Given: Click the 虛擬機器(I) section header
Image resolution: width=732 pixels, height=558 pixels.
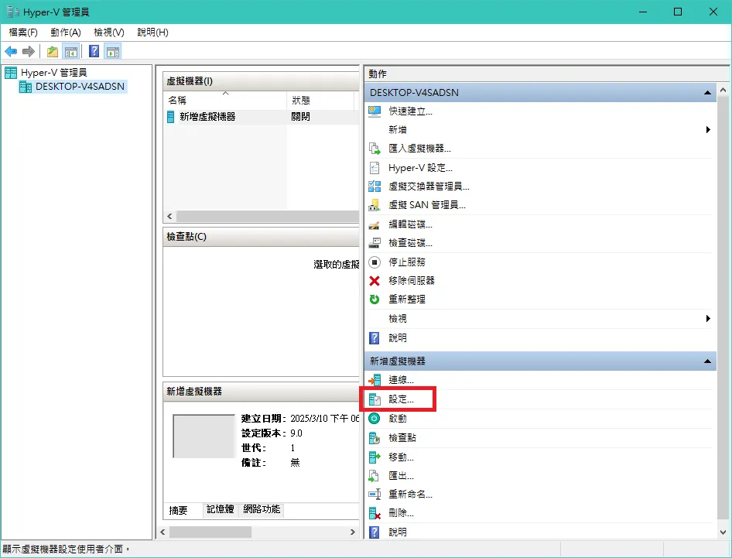Looking at the screenshot, I should point(261,81).
